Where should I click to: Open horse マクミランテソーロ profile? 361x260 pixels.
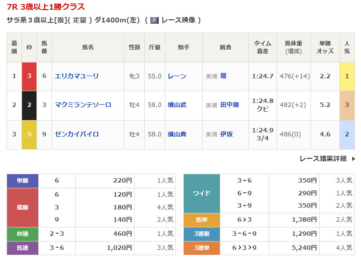click(83, 105)
